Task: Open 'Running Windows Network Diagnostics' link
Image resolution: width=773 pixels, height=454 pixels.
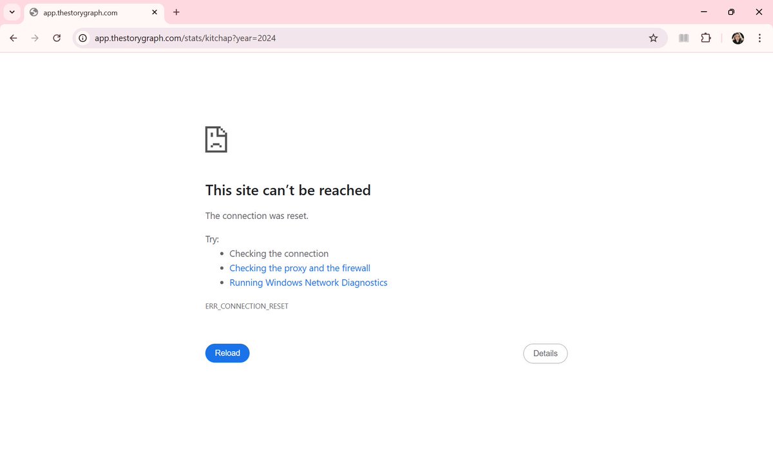Action: 309,283
